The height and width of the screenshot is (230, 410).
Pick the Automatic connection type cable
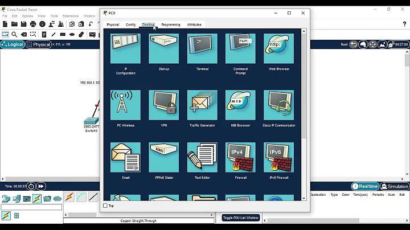point(69,197)
